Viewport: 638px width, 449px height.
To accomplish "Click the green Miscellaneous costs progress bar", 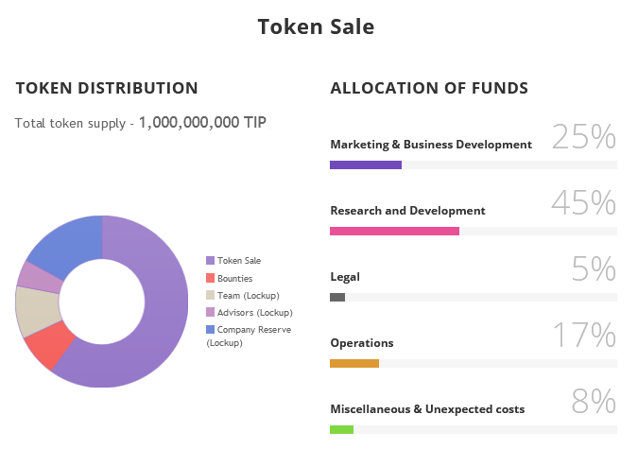I will (341, 429).
